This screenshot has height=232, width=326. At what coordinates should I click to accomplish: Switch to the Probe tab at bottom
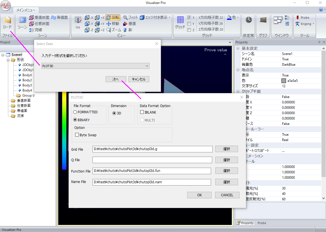point(262,223)
